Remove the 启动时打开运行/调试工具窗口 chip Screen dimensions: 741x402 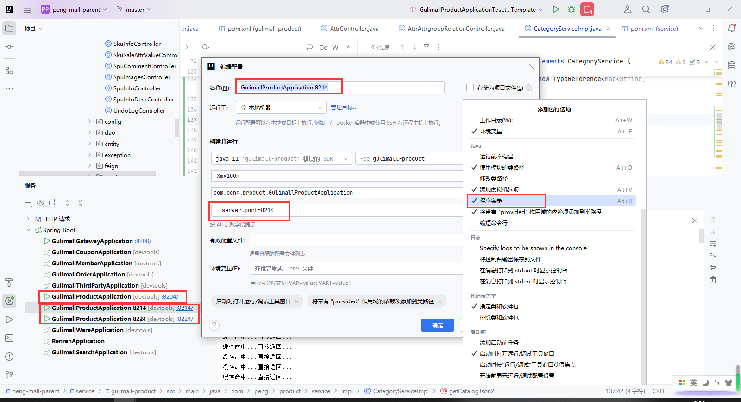pos(297,301)
